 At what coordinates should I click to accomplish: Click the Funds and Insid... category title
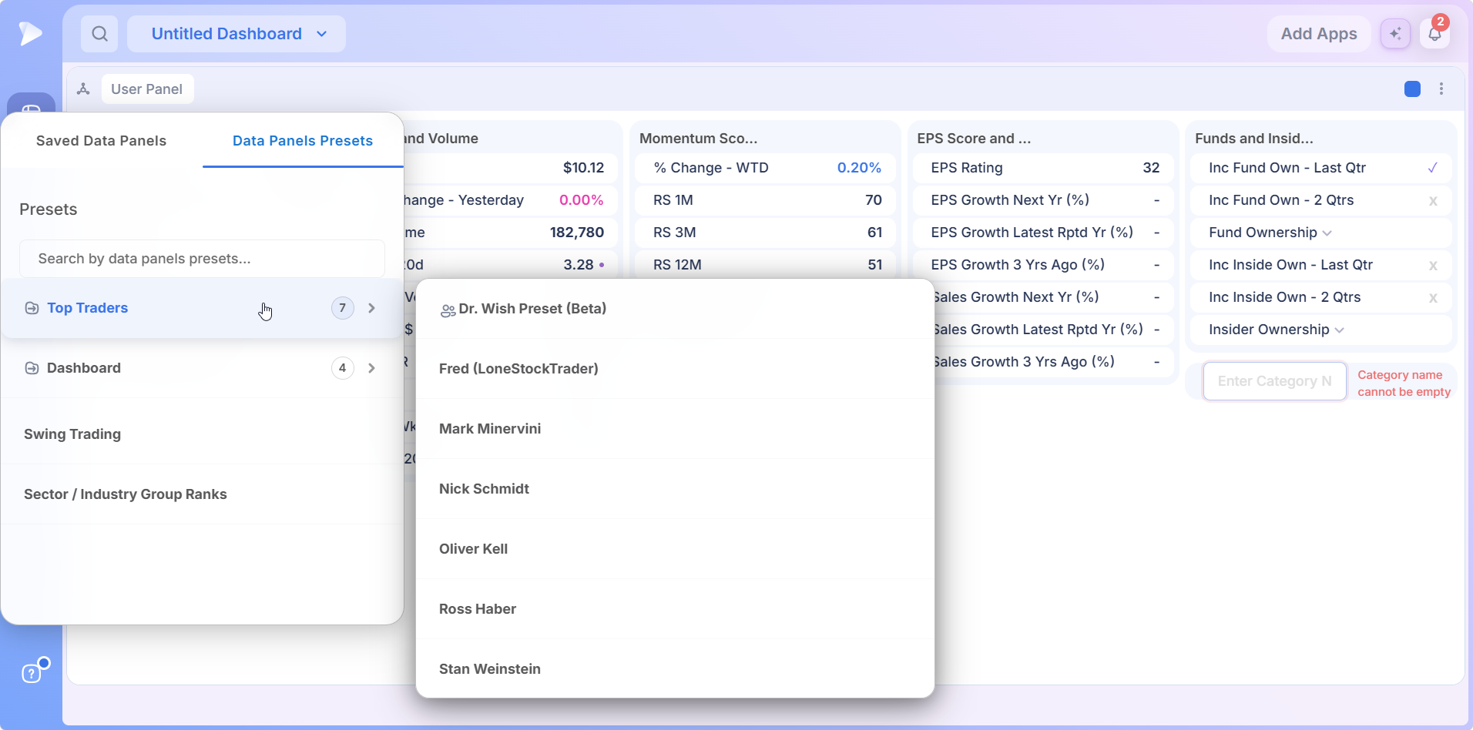click(1253, 139)
